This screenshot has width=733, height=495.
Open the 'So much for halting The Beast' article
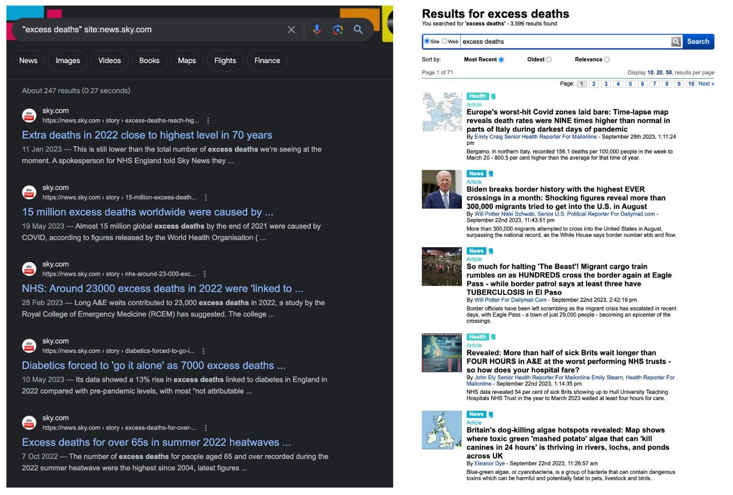point(569,279)
